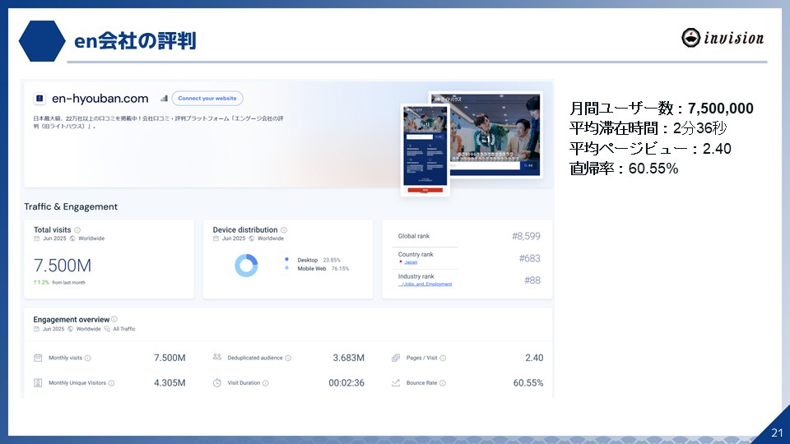Click the Total visits calendar icon
Viewport: 790px width, 444px height.
(x=36, y=238)
